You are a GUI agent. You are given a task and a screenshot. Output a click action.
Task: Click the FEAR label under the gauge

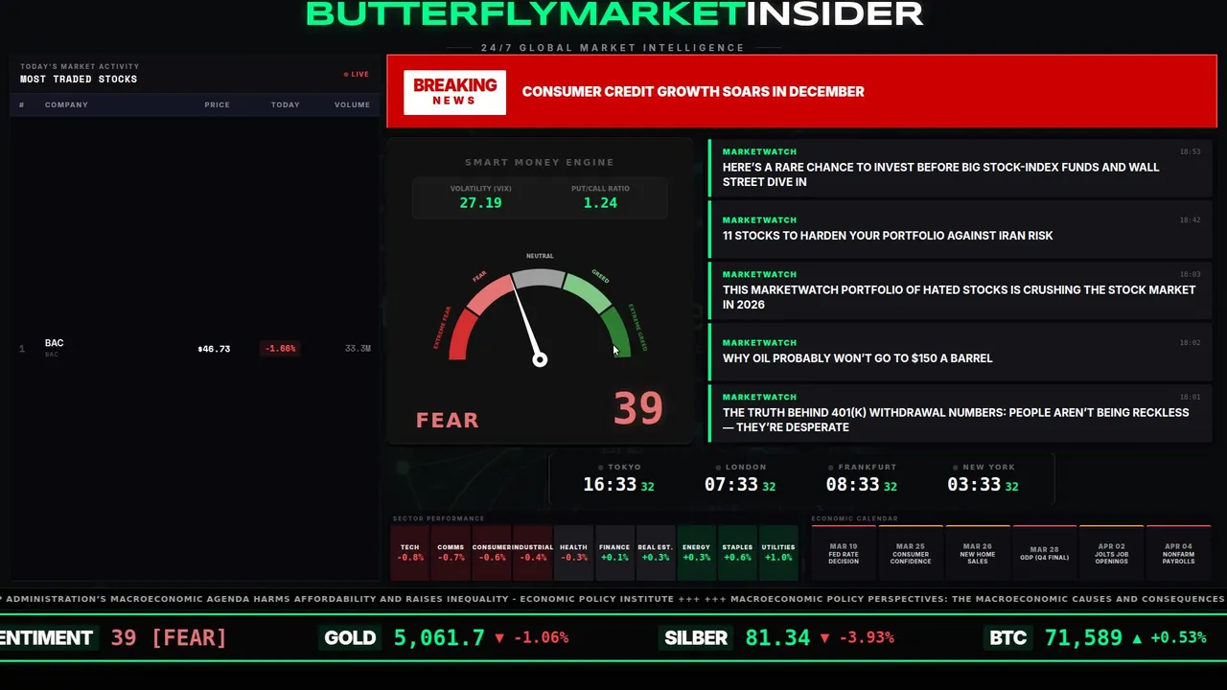[x=448, y=420]
